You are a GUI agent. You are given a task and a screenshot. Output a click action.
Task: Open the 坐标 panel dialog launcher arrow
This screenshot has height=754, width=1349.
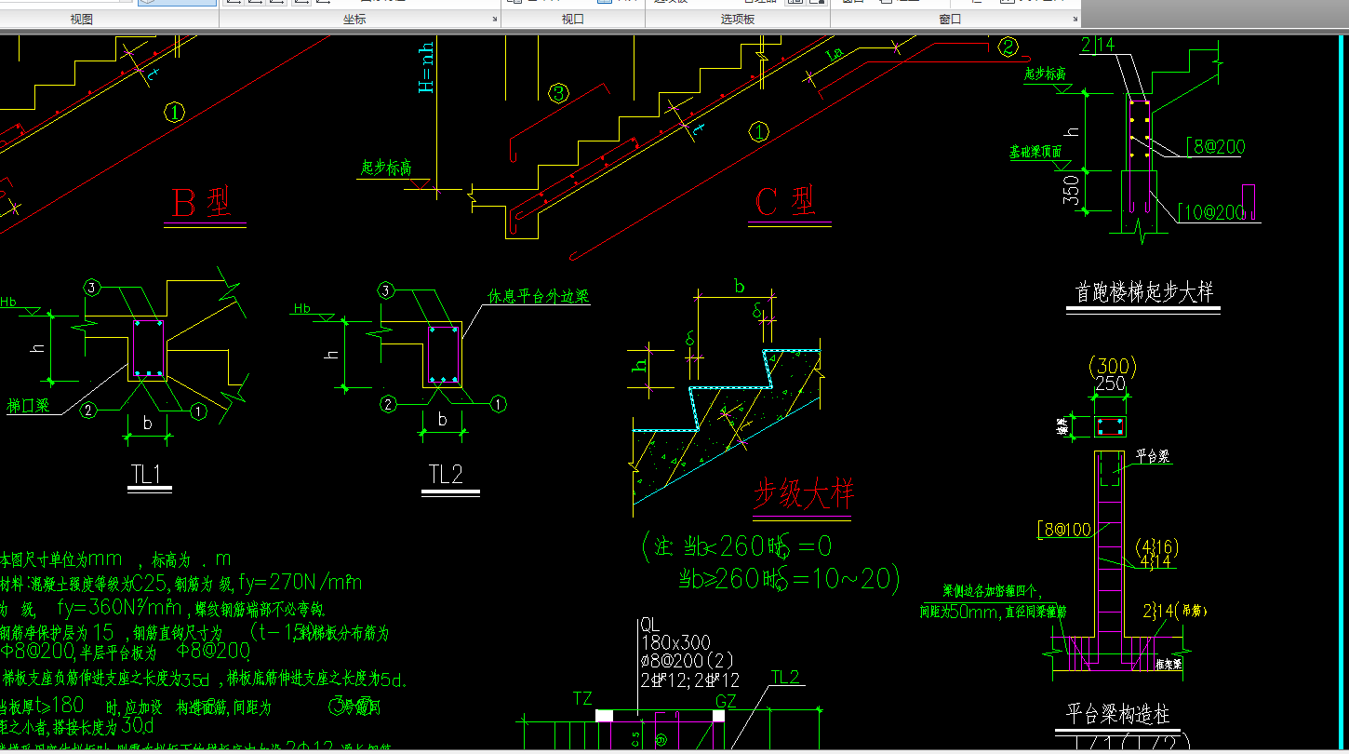point(494,20)
